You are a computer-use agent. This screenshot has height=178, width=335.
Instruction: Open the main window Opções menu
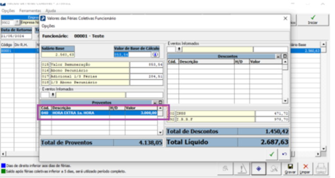click(8, 11)
